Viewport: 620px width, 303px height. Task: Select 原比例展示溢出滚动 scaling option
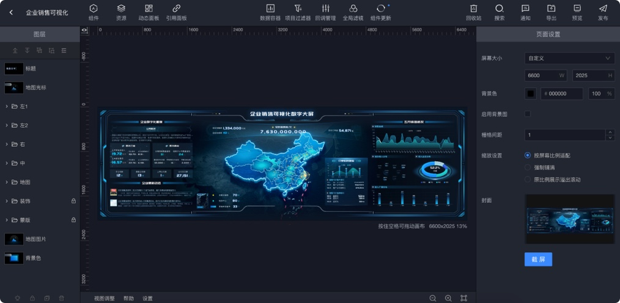[528, 180]
